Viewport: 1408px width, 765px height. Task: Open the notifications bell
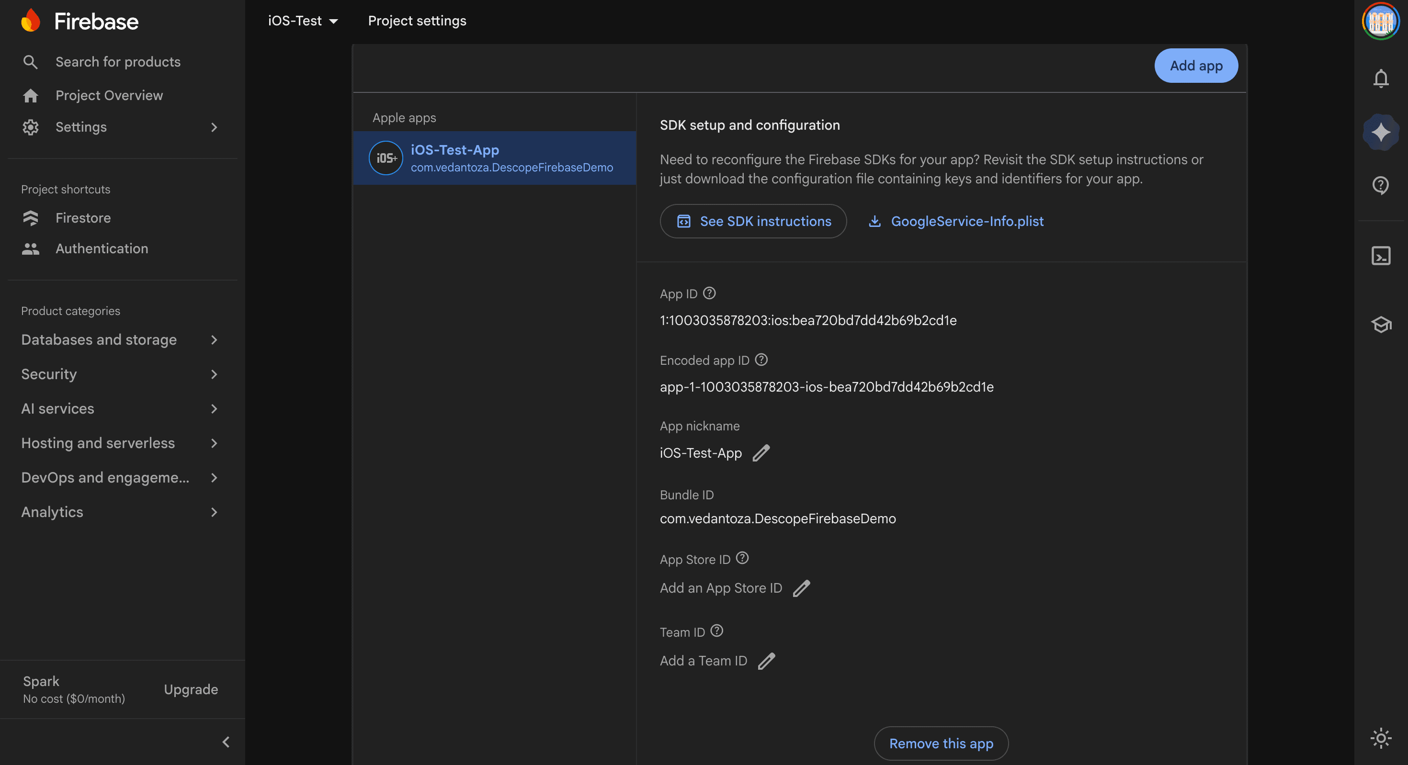[1381, 78]
